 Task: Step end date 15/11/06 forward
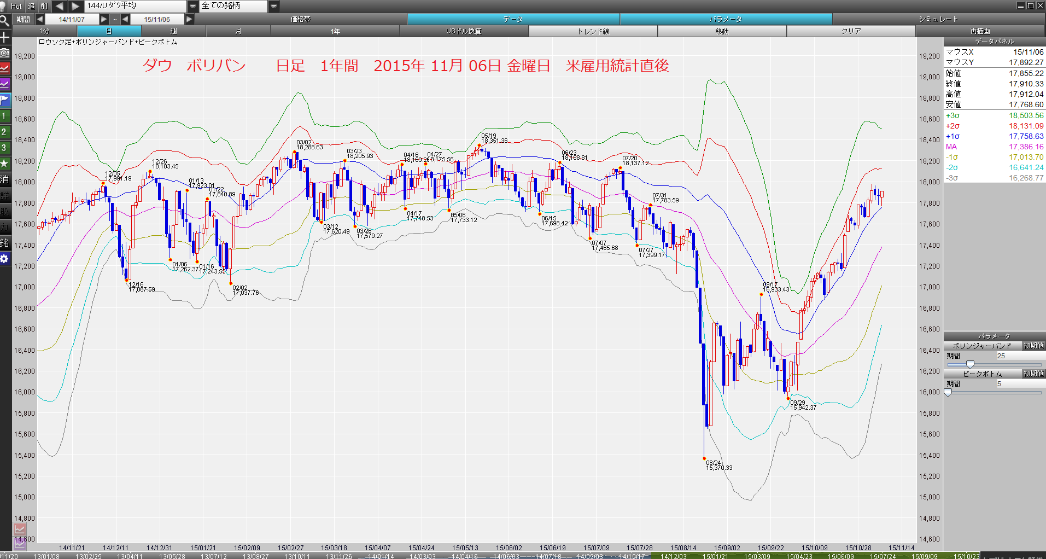click(189, 19)
